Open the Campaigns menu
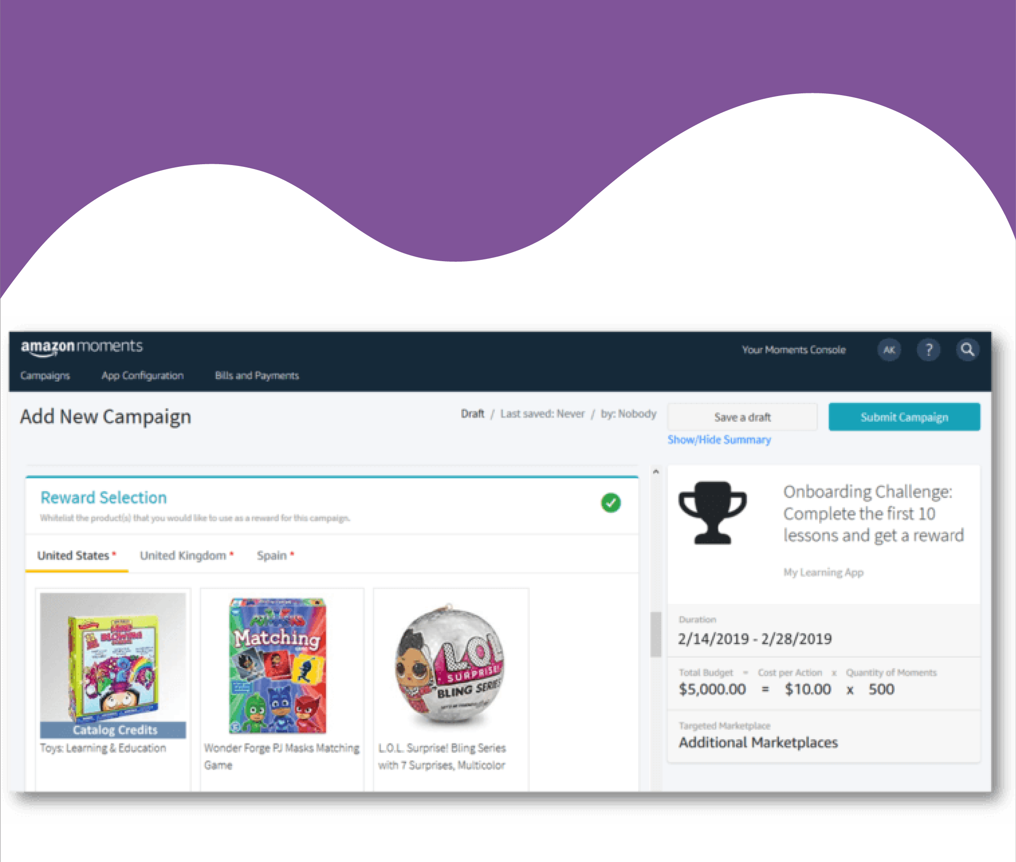The width and height of the screenshot is (1016, 862). pyautogui.click(x=45, y=375)
